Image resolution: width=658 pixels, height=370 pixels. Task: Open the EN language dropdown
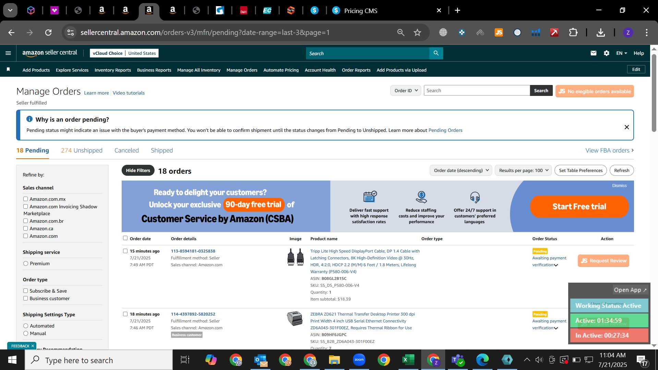tap(621, 53)
